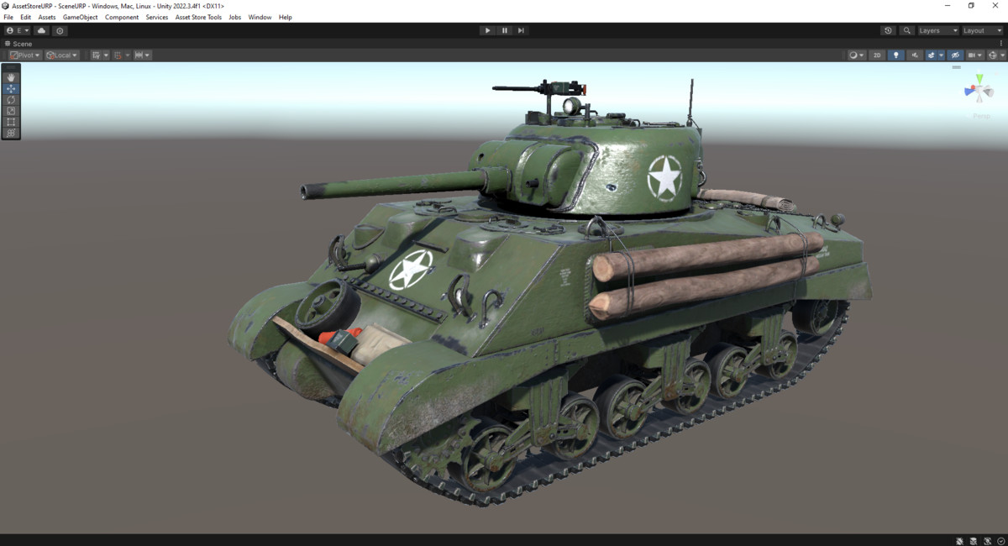1008x546 pixels.
Task: Toggle scene lighting bulb
Action: 895,55
